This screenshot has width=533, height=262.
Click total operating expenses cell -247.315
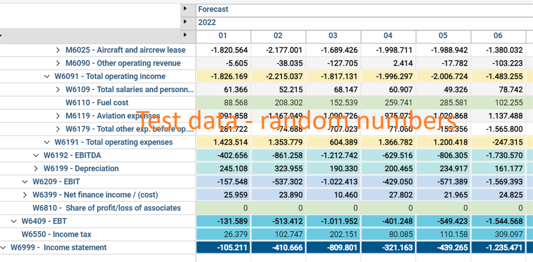coord(498,142)
